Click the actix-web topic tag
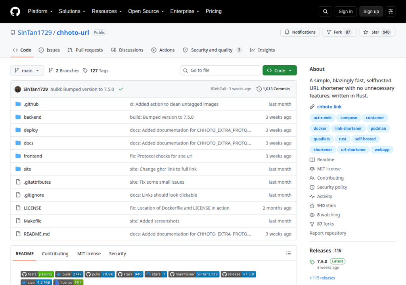Image resolution: width=406 pixels, height=285 pixels. tap(322, 118)
